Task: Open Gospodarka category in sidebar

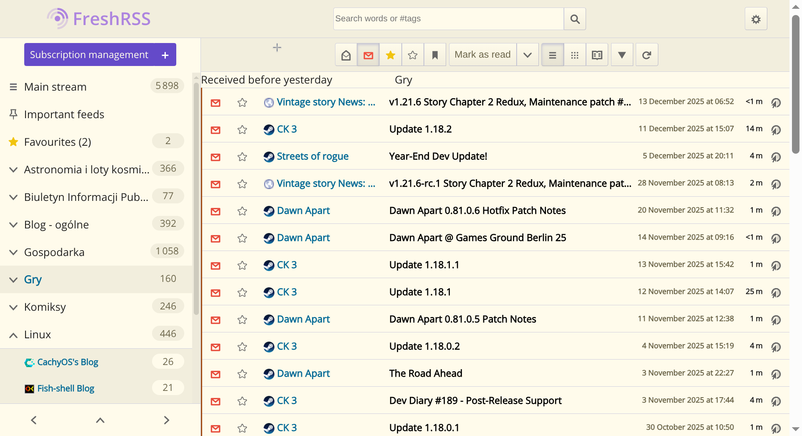Action: point(54,252)
